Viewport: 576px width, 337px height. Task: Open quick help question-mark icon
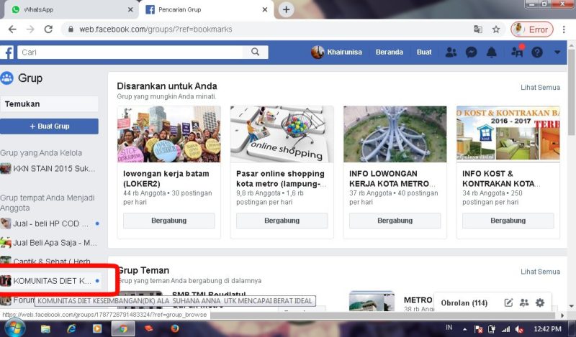(536, 52)
